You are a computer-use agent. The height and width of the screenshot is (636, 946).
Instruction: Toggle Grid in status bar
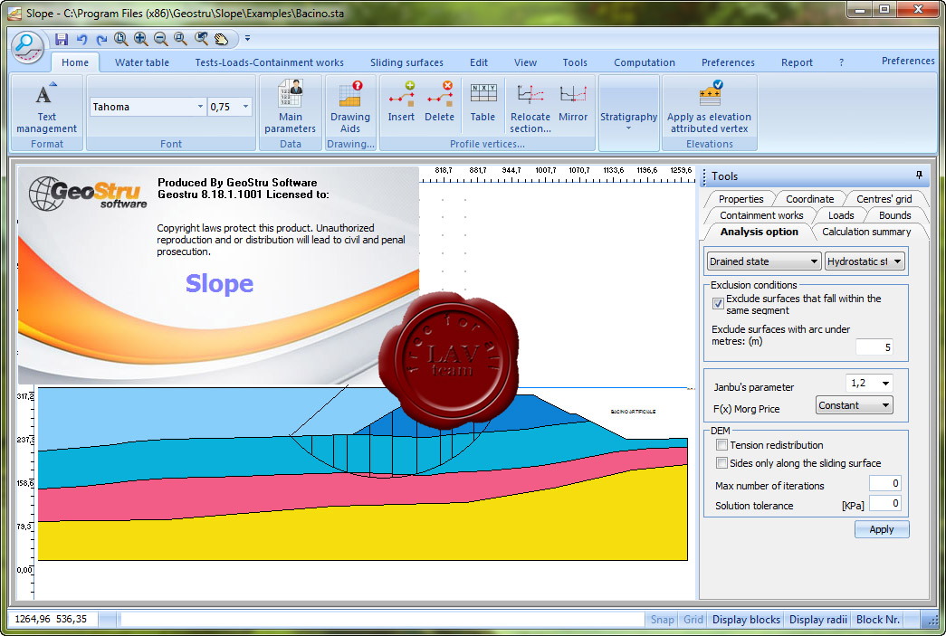pyautogui.click(x=693, y=619)
